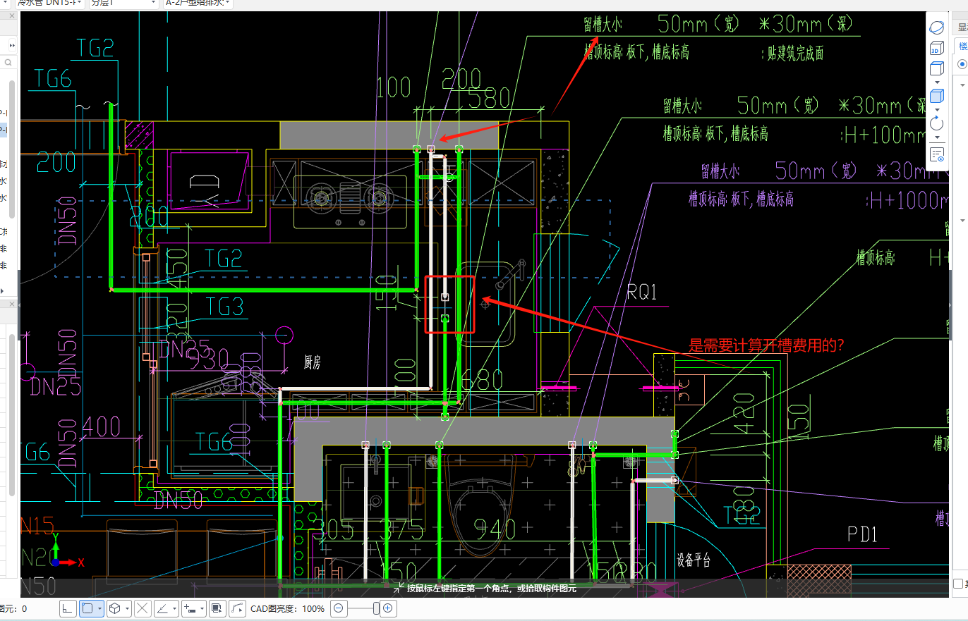Click the screen display icon in bottom bar
The height and width of the screenshot is (621, 968).
[217, 608]
